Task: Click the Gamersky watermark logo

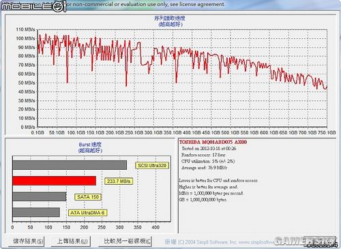Action: [x=306, y=241]
